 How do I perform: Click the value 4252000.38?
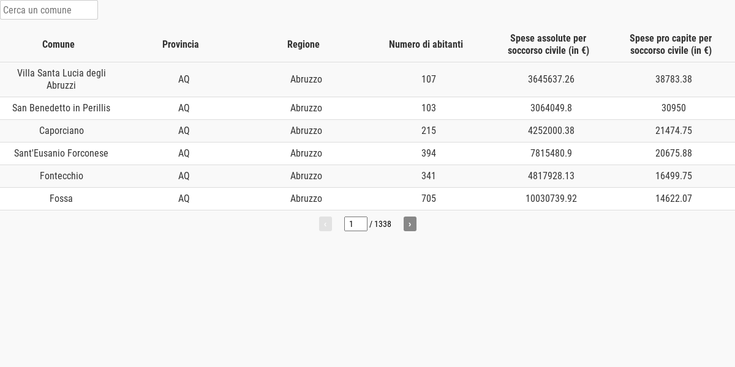[x=551, y=131]
